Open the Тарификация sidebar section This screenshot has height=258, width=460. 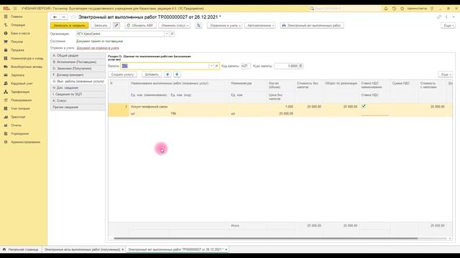(x=20, y=92)
